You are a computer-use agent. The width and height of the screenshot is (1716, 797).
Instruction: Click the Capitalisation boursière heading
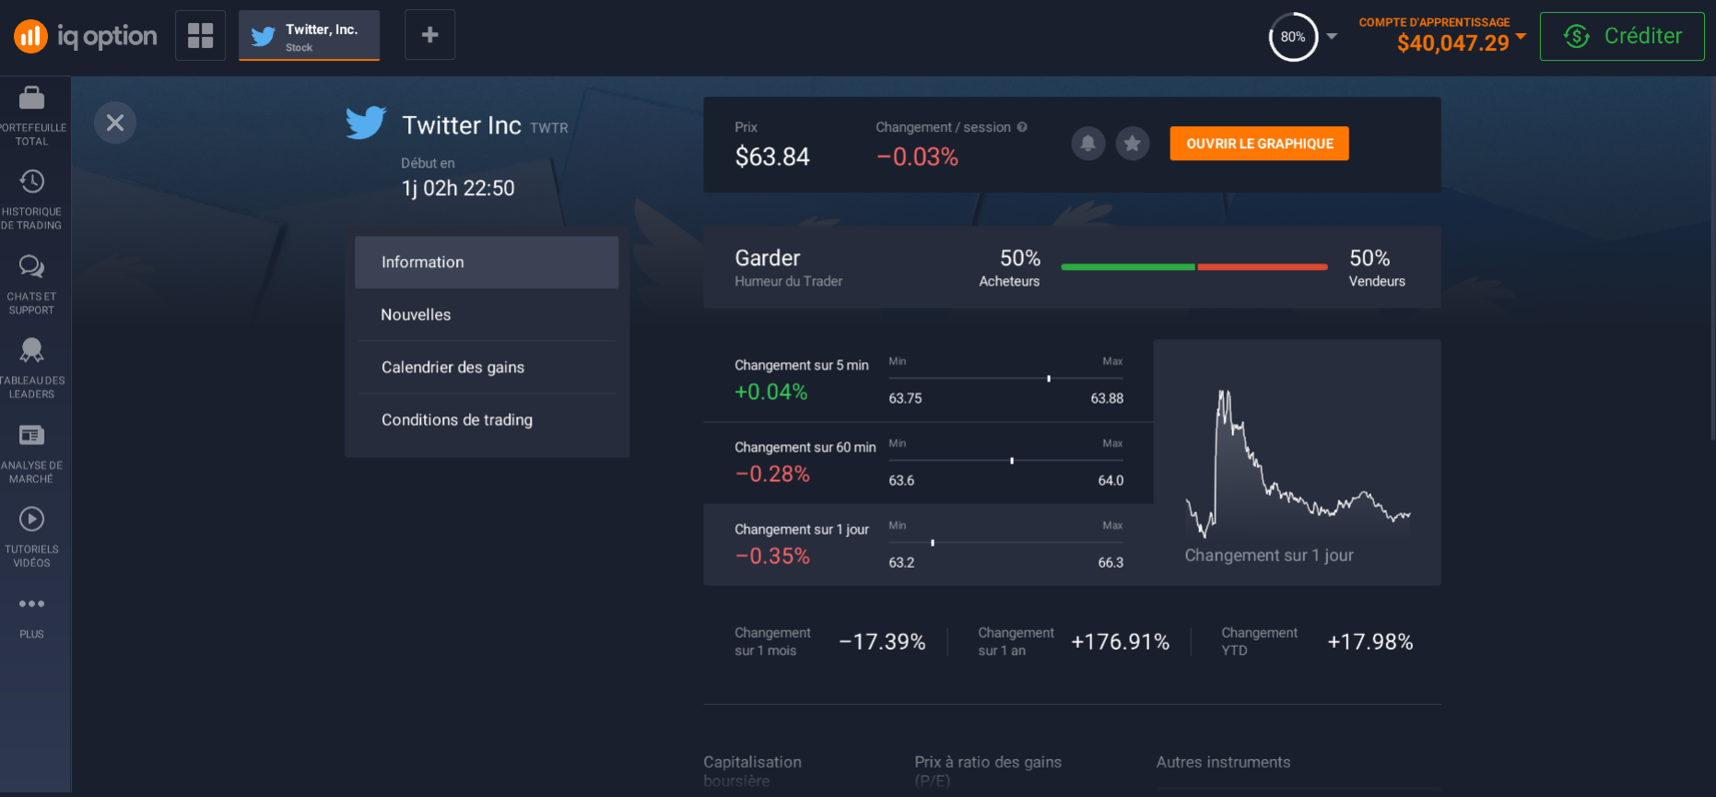pyautogui.click(x=752, y=771)
